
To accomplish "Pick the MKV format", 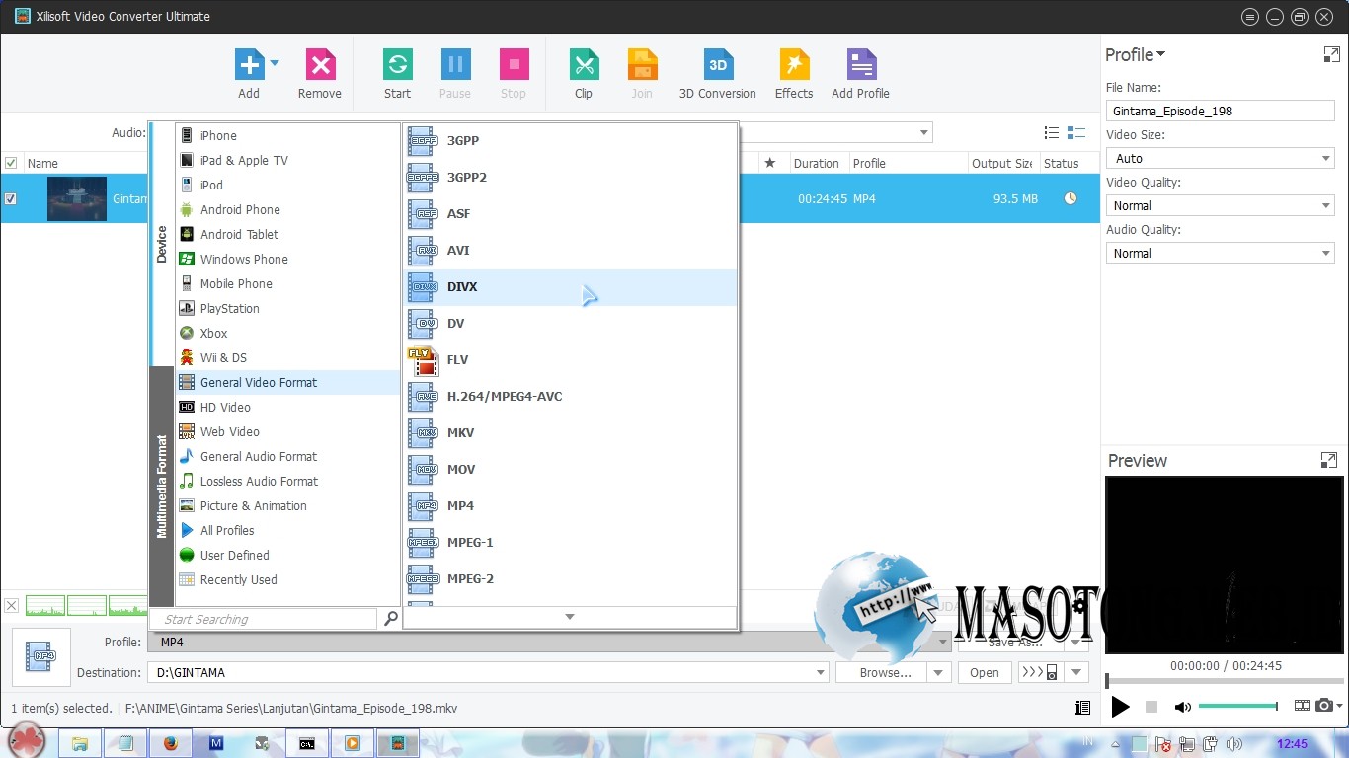I will [x=570, y=432].
